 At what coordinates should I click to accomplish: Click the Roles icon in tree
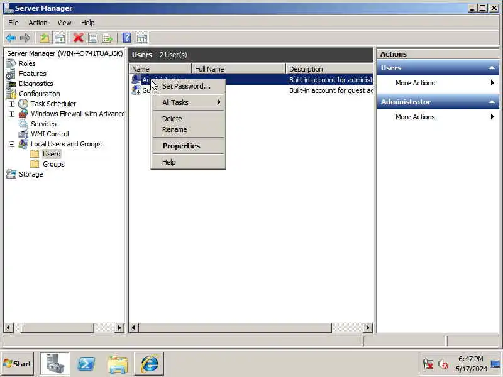pos(11,64)
